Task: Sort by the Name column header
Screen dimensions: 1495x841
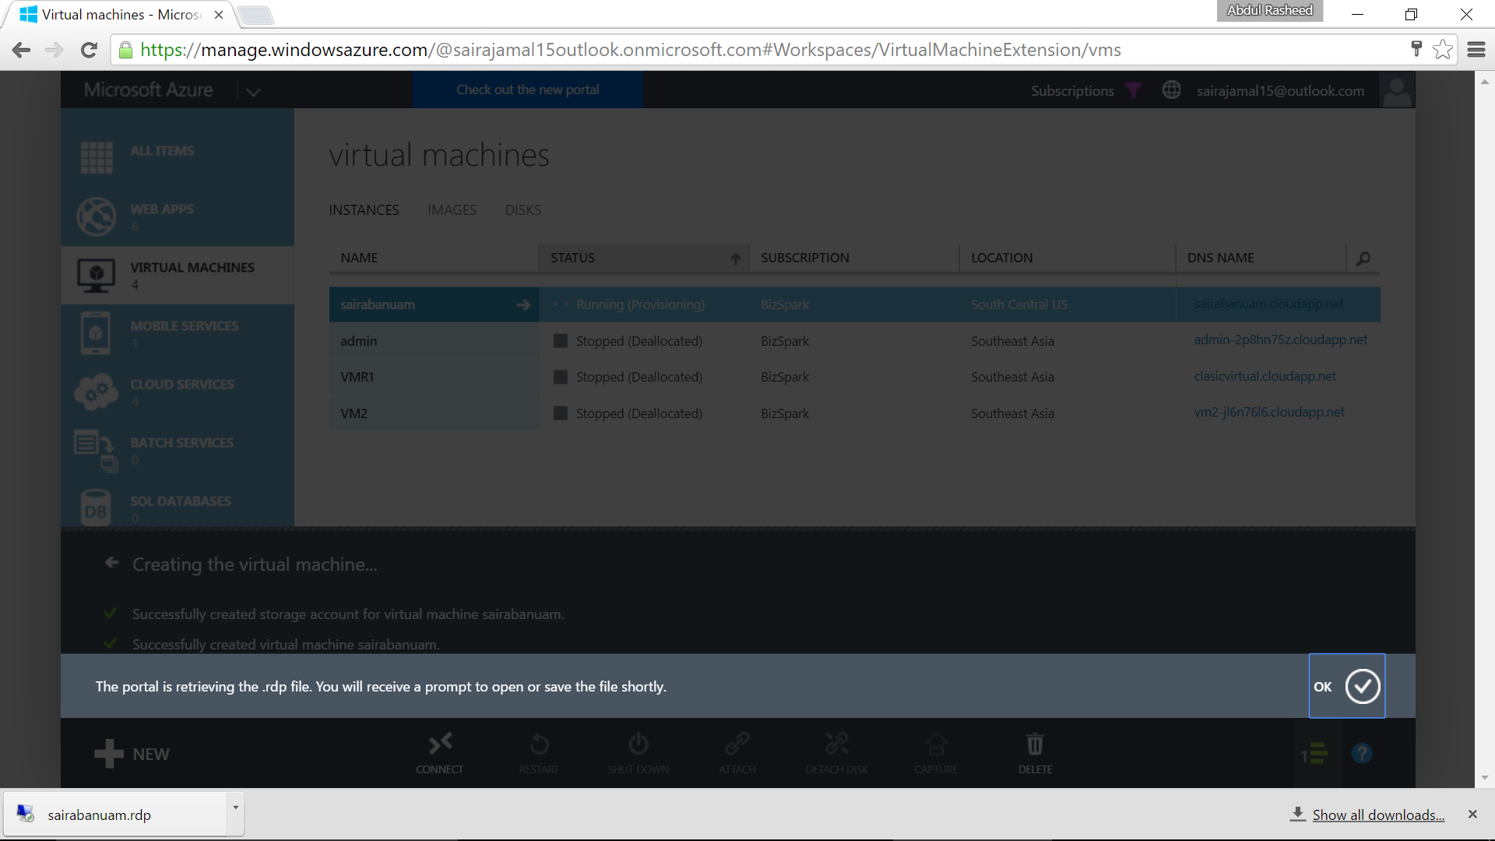Action: point(433,258)
